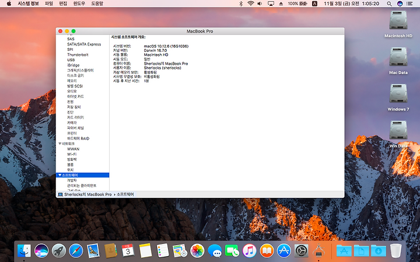This screenshot has width=420, height=262.
Task: Open System Preferences gear icon in Dock
Action: (x=302, y=251)
